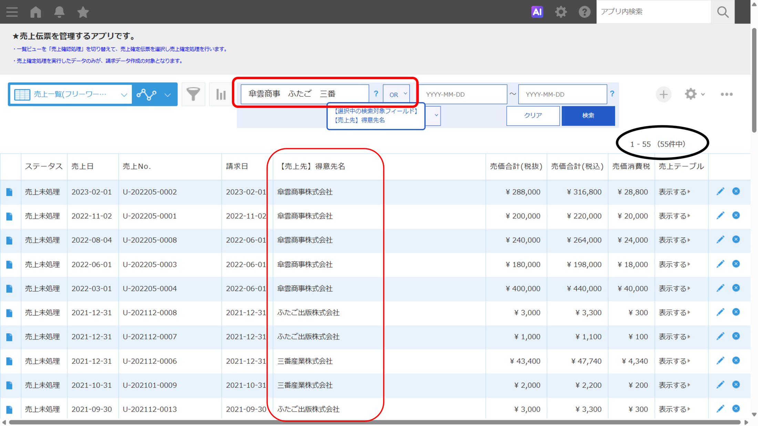This screenshot has height=426, width=758.
Task: Go to the home portal icon
Action: (36, 12)
